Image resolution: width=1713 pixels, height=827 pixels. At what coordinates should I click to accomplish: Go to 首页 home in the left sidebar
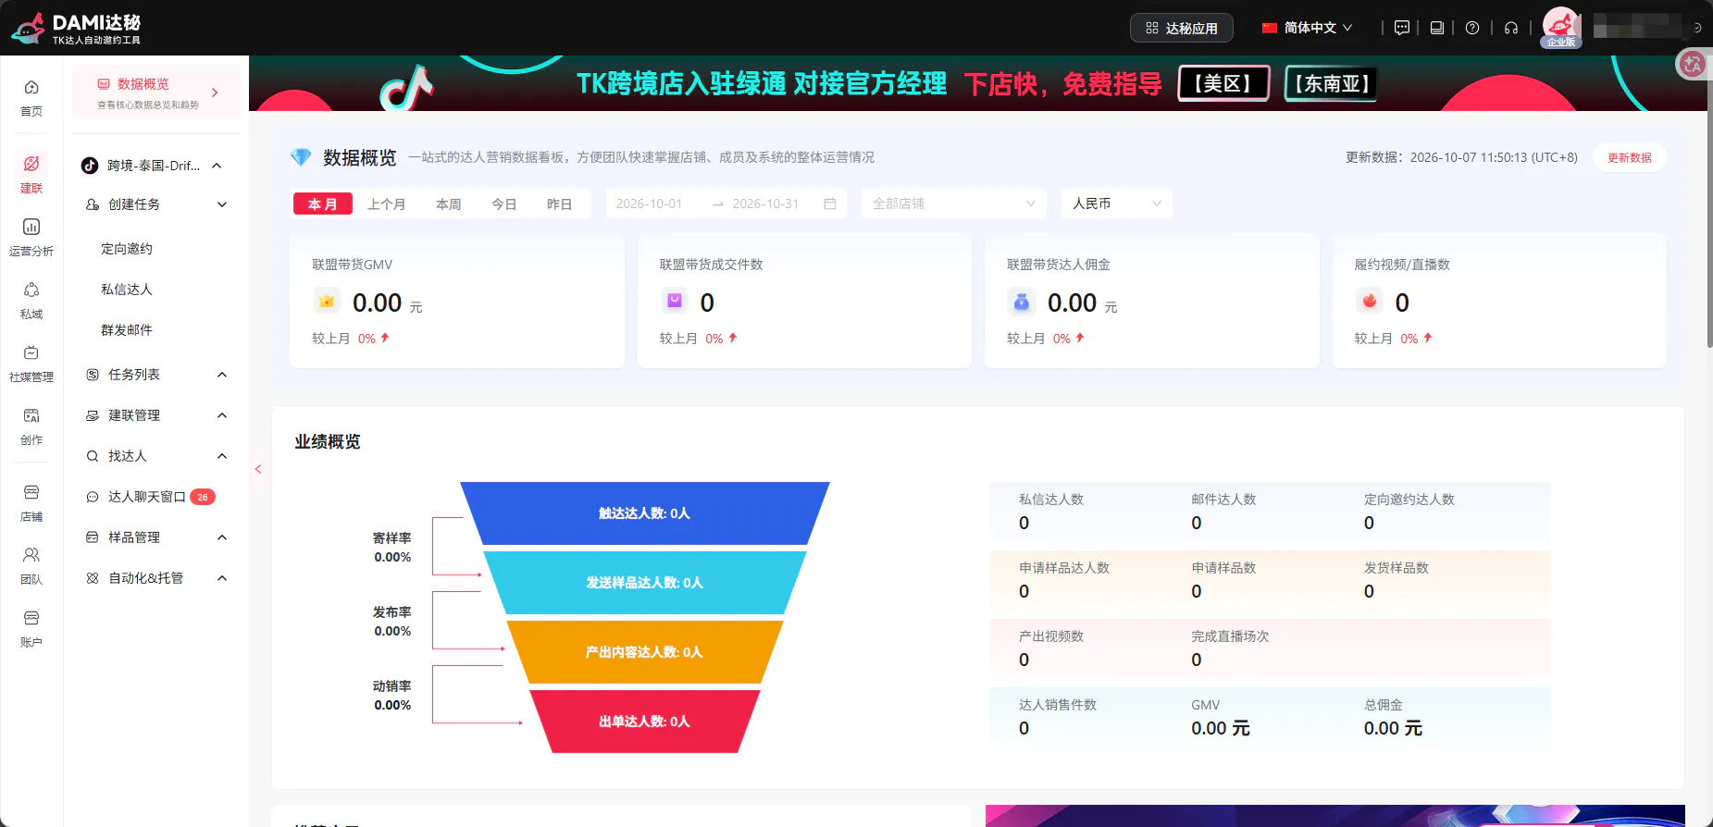[31, 98]
